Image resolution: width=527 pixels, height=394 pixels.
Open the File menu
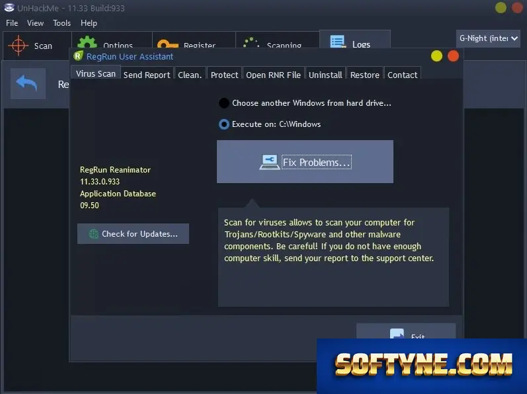click(x=12, y=23)
